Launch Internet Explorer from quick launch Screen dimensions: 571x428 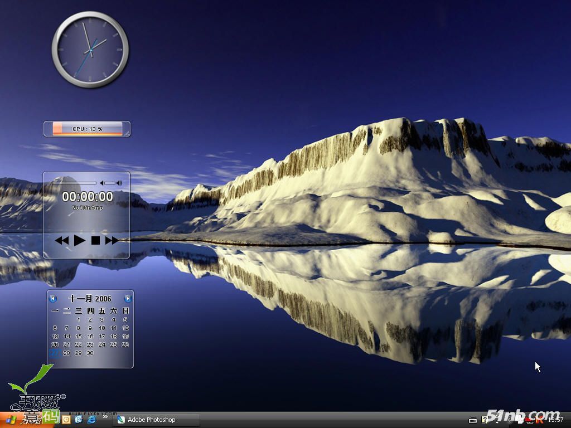91,420
